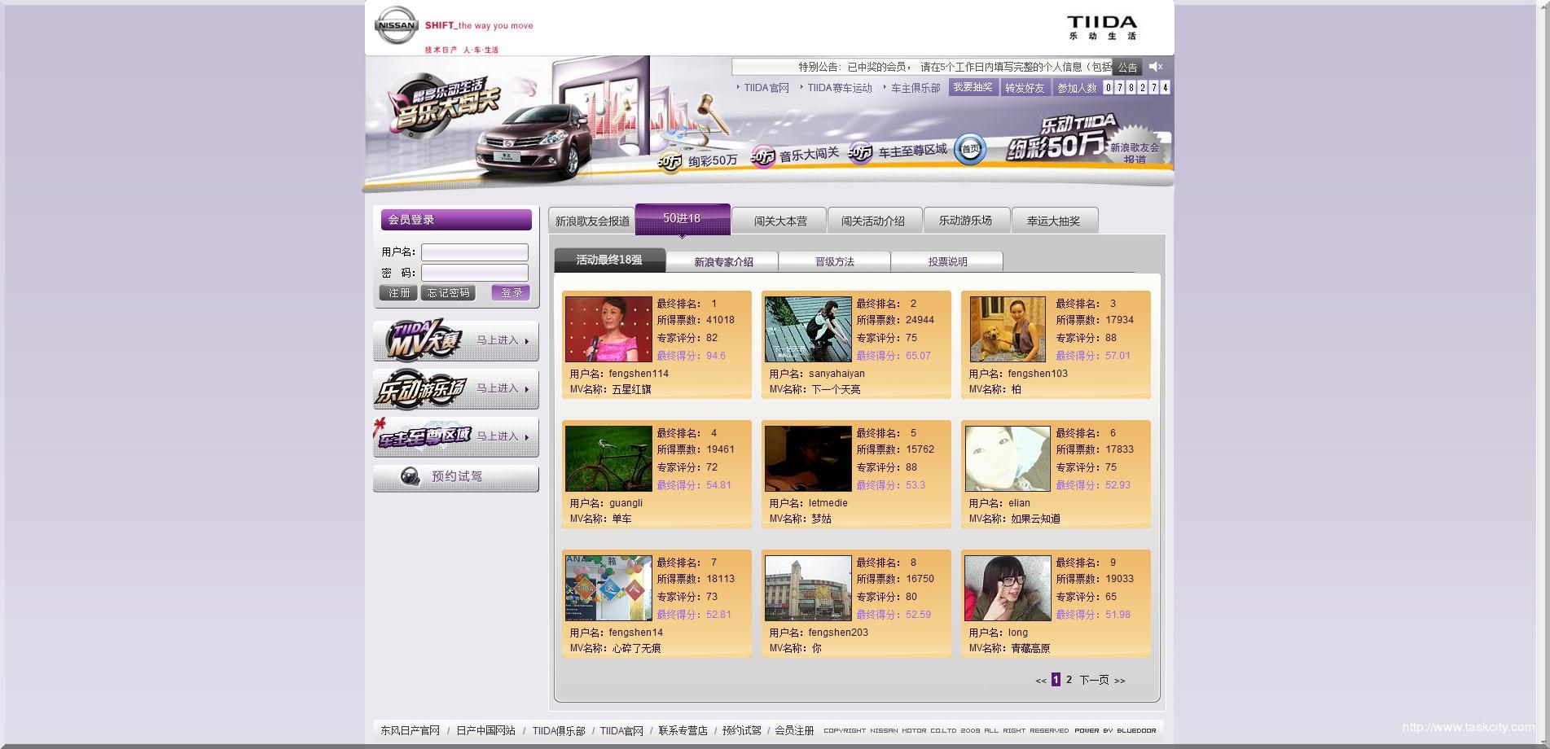Click username letmedie
The width and height of the screenshot is (1550, 749).
828,503
